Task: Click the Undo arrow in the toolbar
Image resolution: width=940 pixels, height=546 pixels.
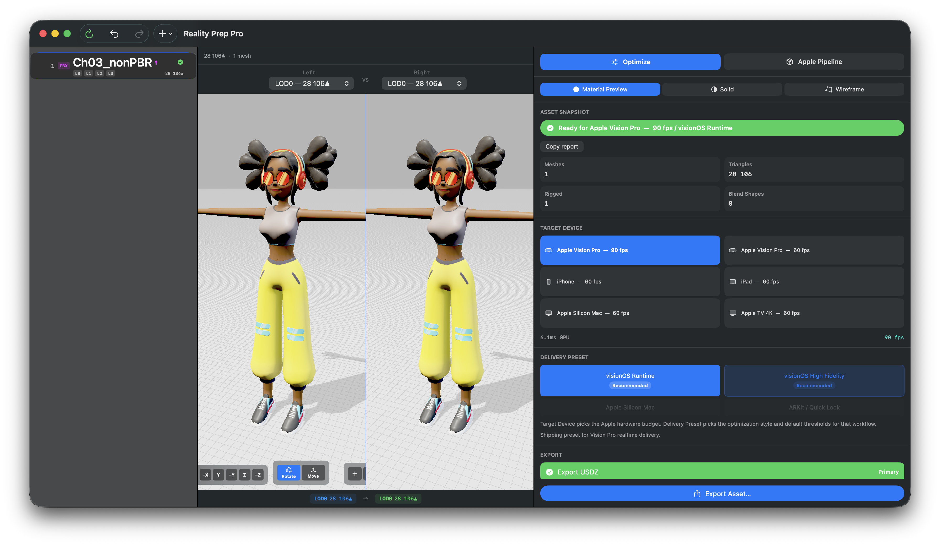Action: (114, 34)
